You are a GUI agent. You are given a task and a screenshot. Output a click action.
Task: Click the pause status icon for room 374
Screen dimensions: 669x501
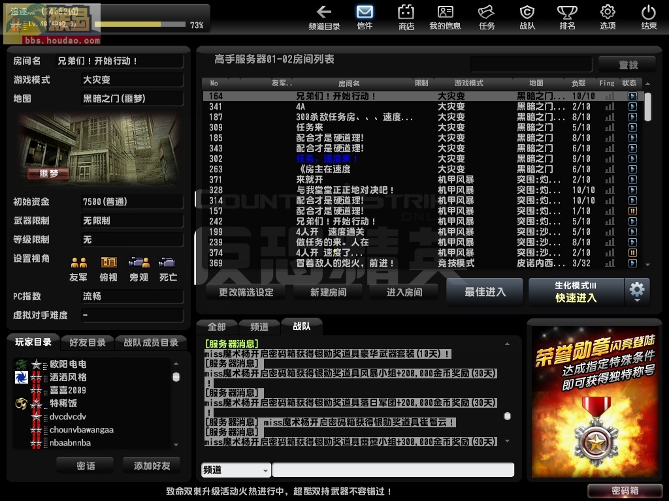pos(632,252)
